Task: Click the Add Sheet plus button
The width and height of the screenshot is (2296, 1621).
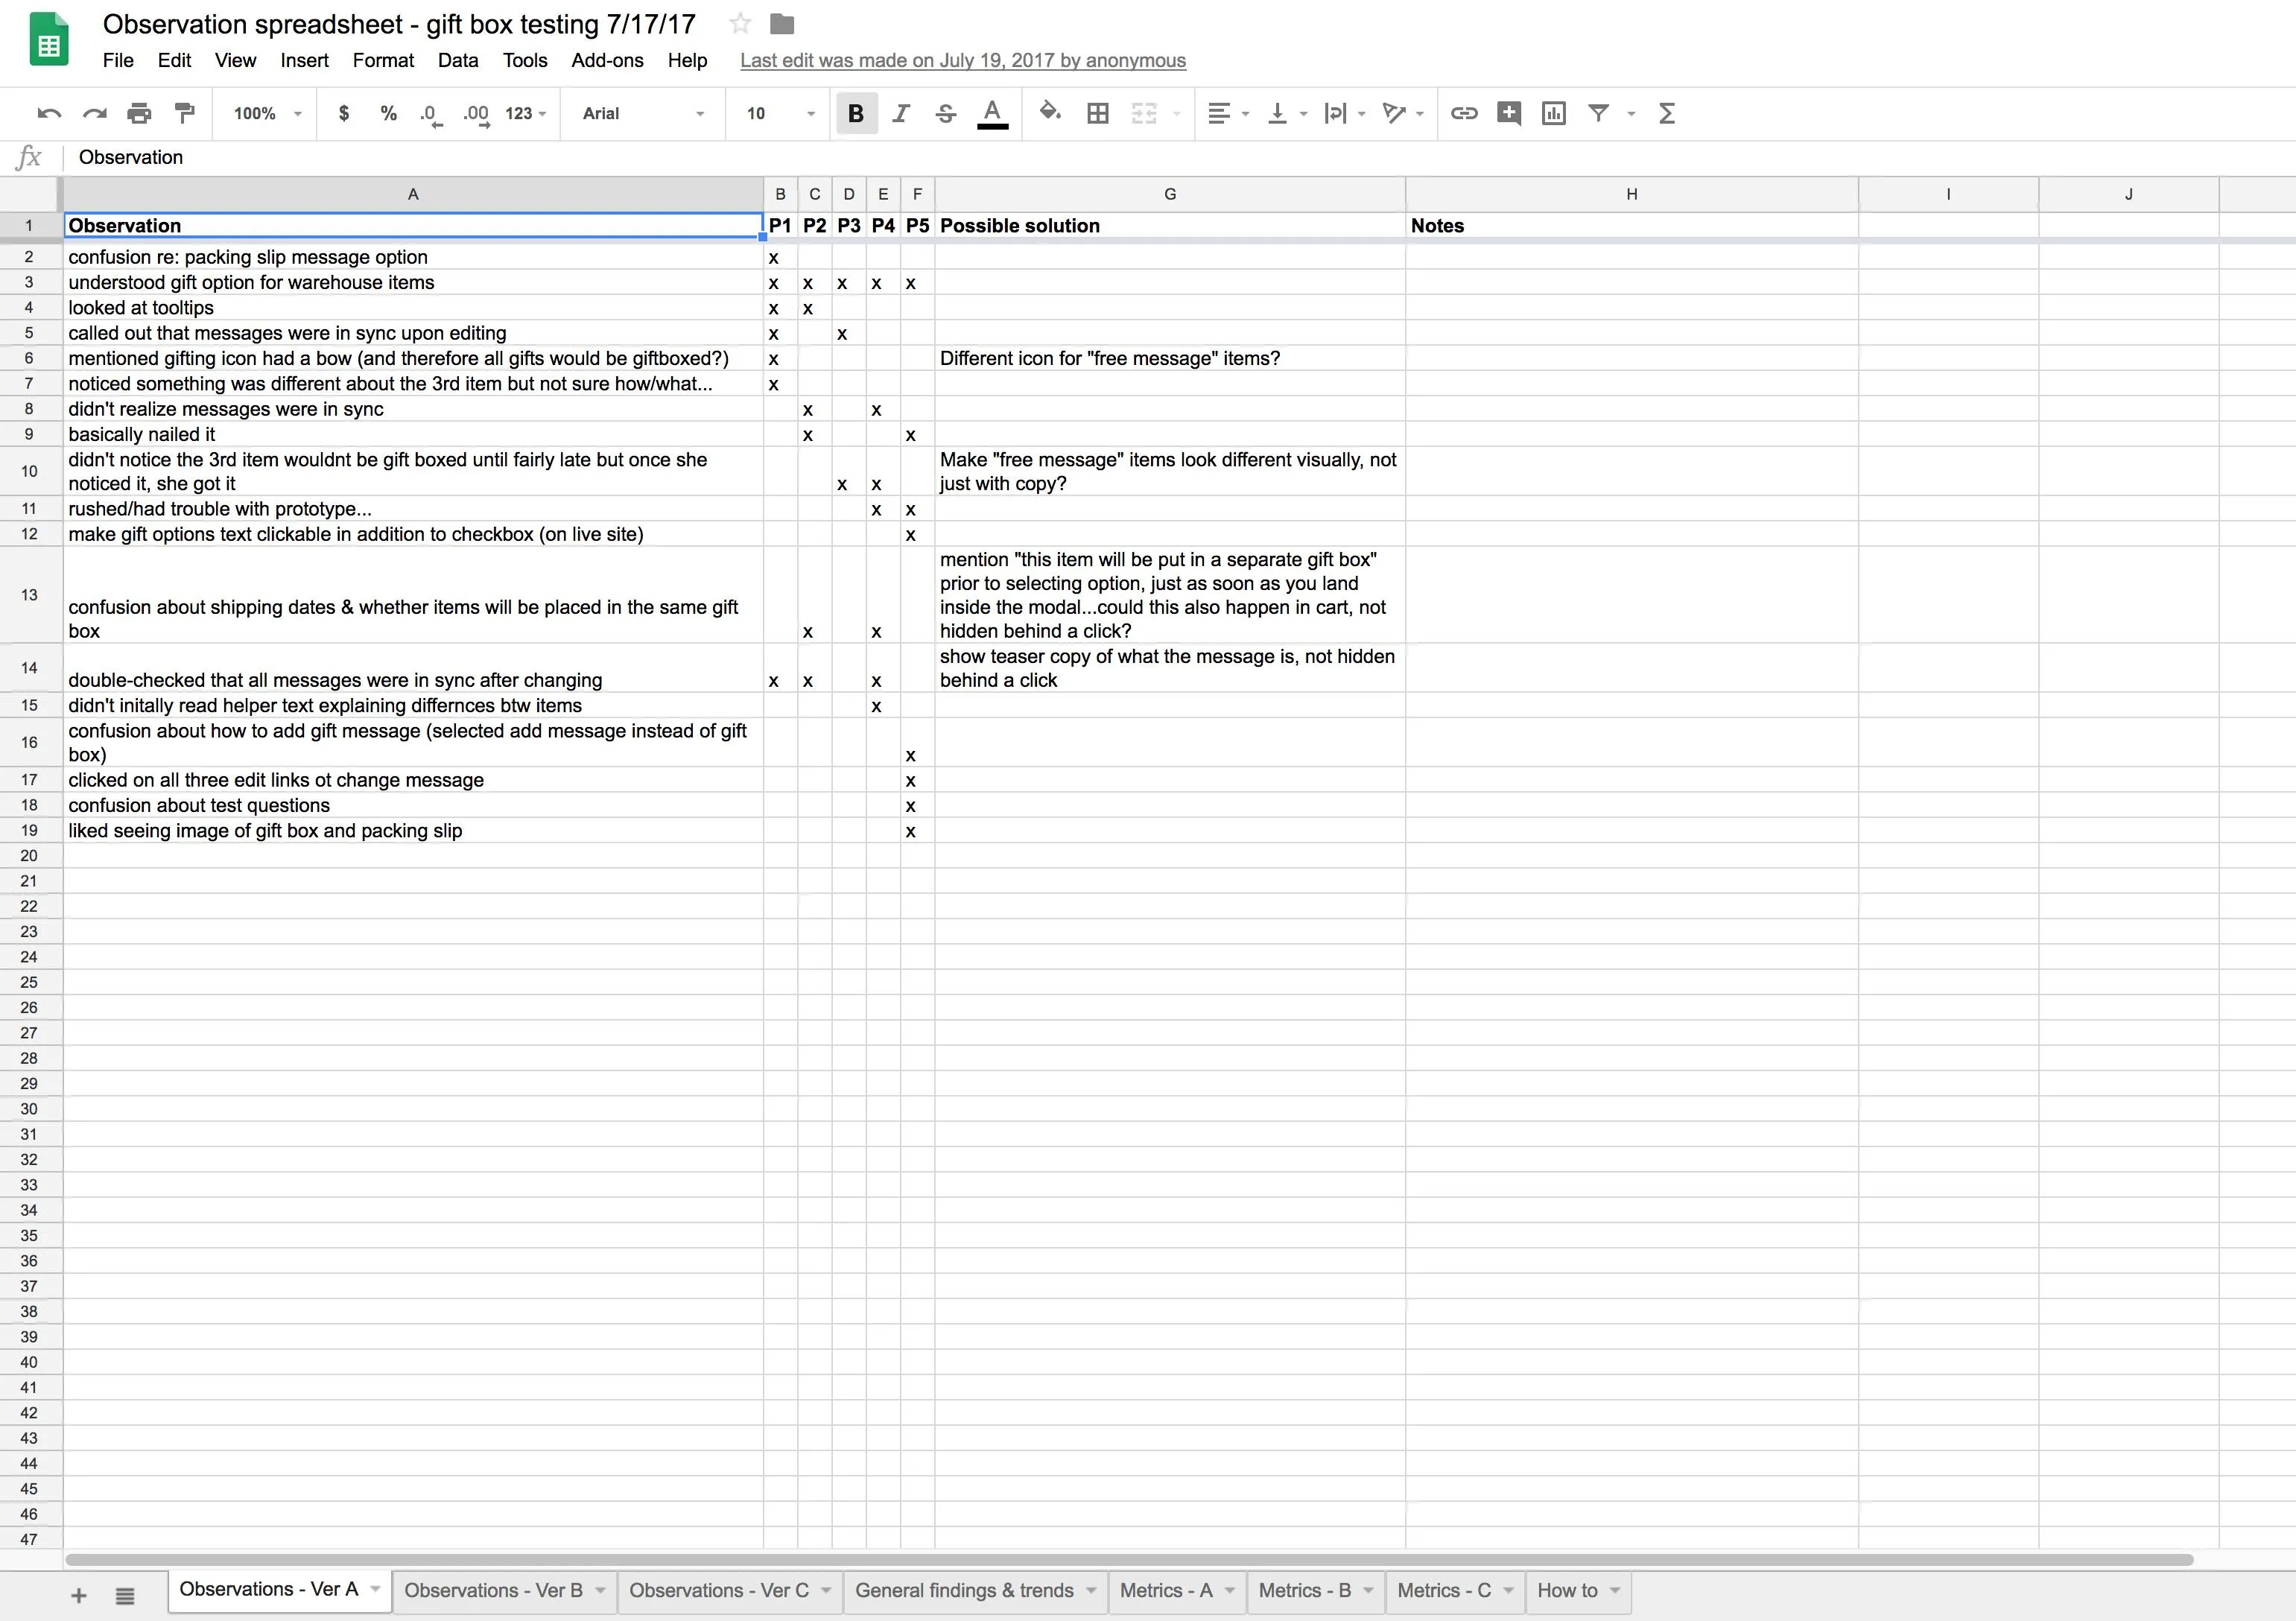Action: 79,1596
